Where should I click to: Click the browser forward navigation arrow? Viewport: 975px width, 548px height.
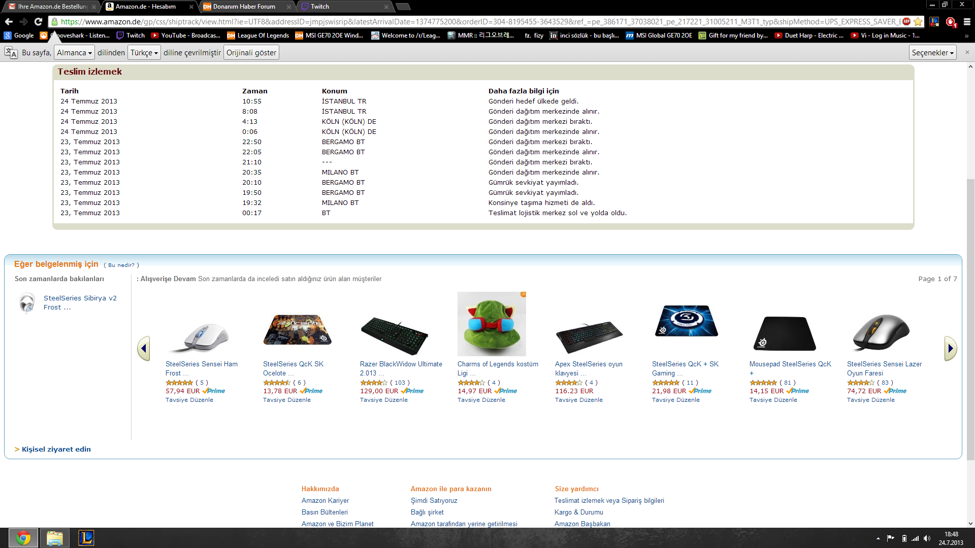coord(24,22)
